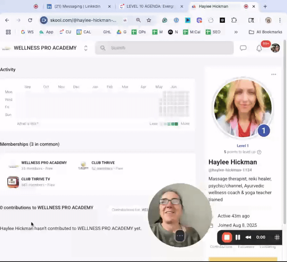Stop the screen recording

[x=227, y=237]
